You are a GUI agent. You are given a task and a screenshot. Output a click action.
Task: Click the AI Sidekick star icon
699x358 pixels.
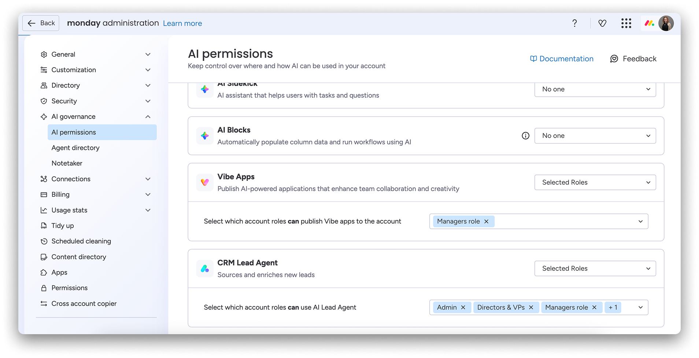(x=205, y=89)
